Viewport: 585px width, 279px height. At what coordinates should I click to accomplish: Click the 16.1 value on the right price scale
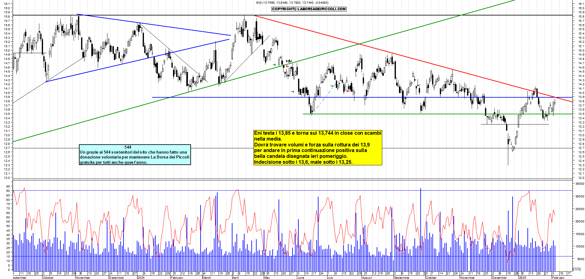coord(581,4)
